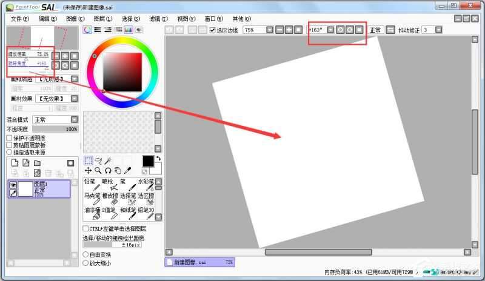Open the 混合模式 blend mode dropdown
The width and height of the screenshot is (485, 281).
74,119
